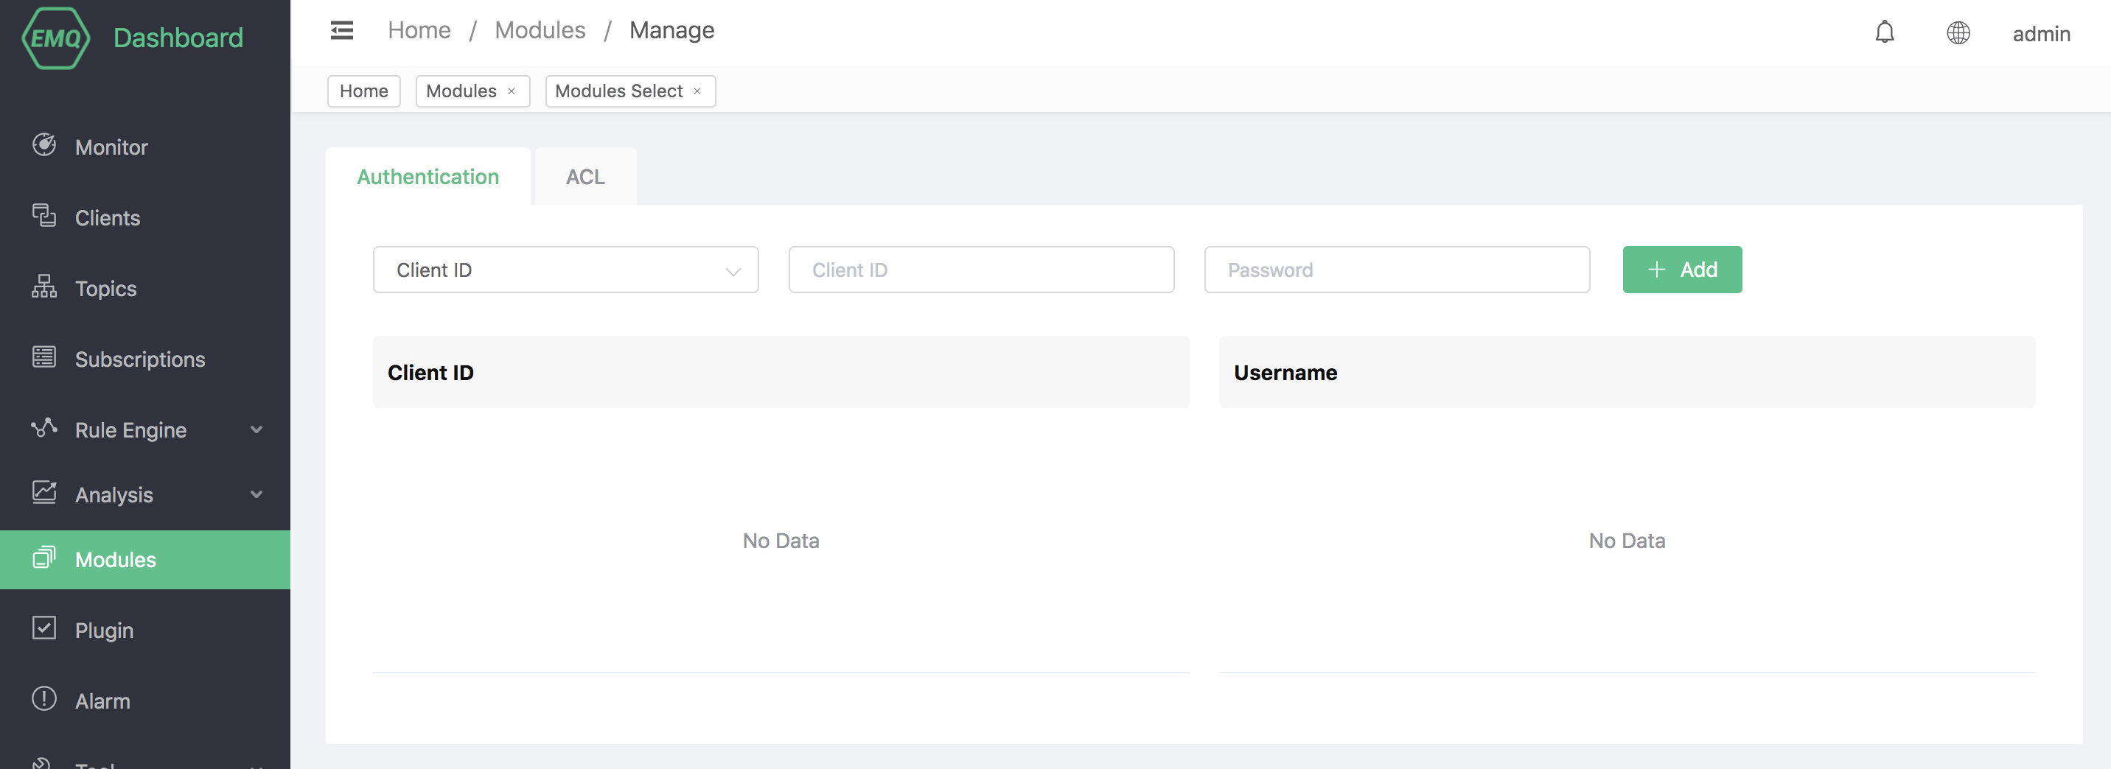
Task: Open the Alarm page in sidebar
Action: (x=102, y=700)
